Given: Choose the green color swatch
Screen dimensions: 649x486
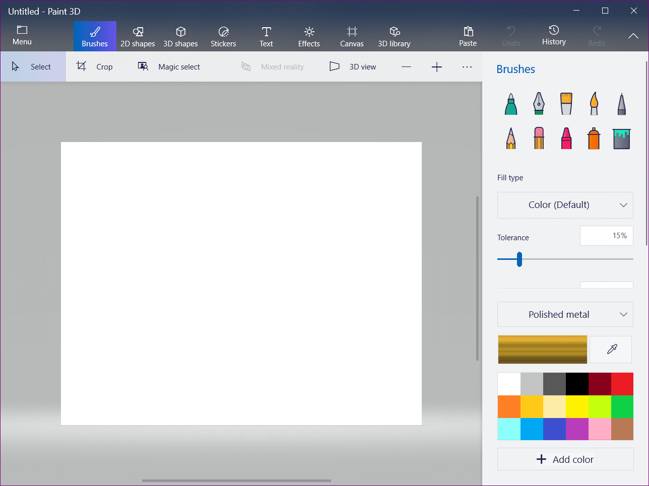Looking at the screenshot, I should coord(622,406).
